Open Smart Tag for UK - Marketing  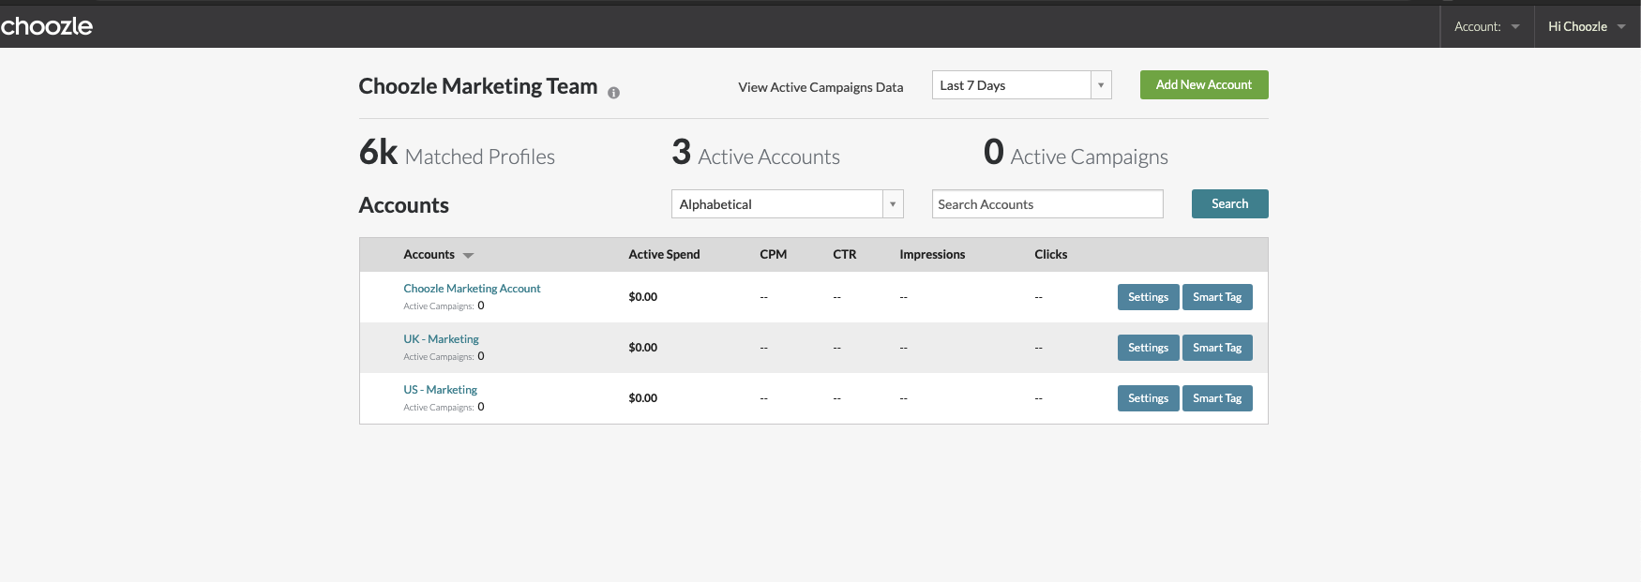pos(1217,348)
